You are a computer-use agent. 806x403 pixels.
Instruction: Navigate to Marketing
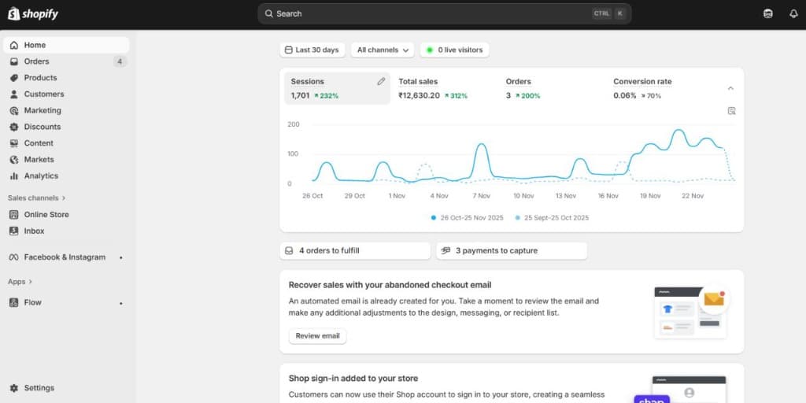(x=66, y=110)
